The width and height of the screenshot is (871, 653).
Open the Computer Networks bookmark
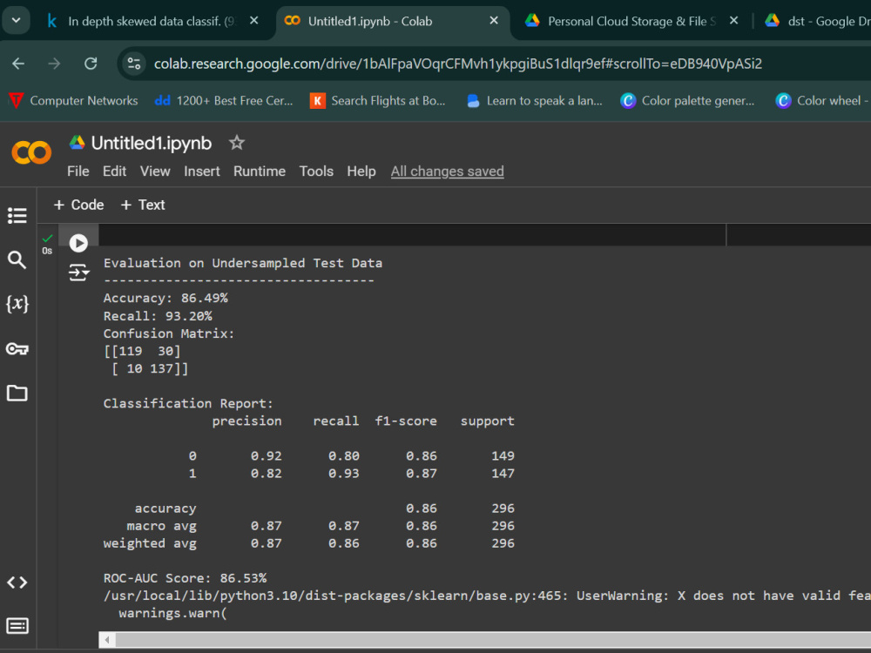click(73, 100)
